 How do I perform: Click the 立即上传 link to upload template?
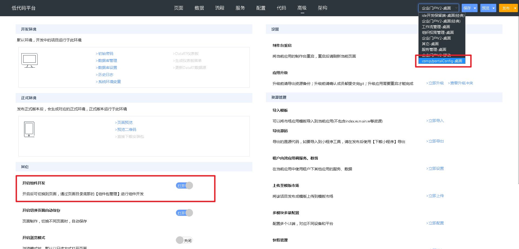pos(435,195)
